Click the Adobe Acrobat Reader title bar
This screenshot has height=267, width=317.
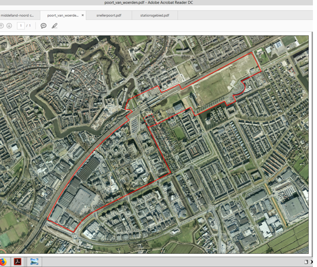(158, 3)
